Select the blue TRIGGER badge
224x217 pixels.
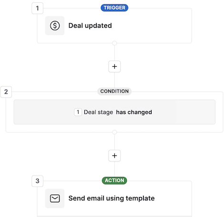tap(114, 8)
